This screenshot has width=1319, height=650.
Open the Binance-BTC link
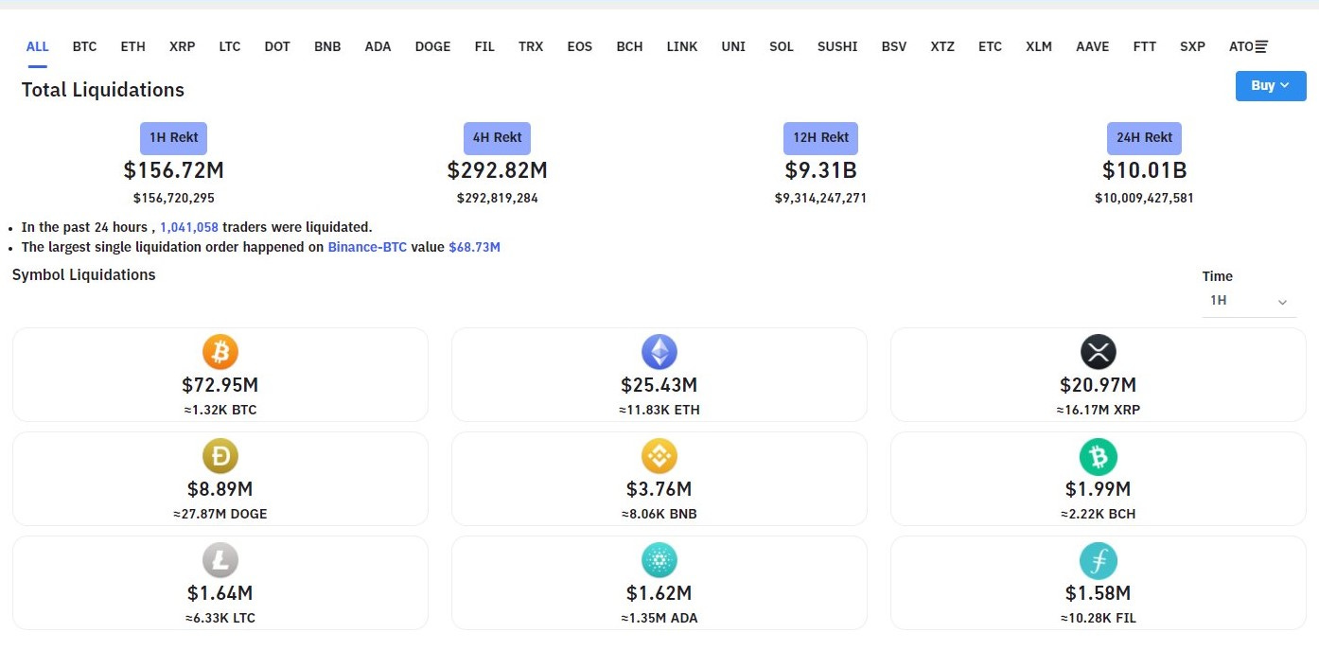[368, 247]
